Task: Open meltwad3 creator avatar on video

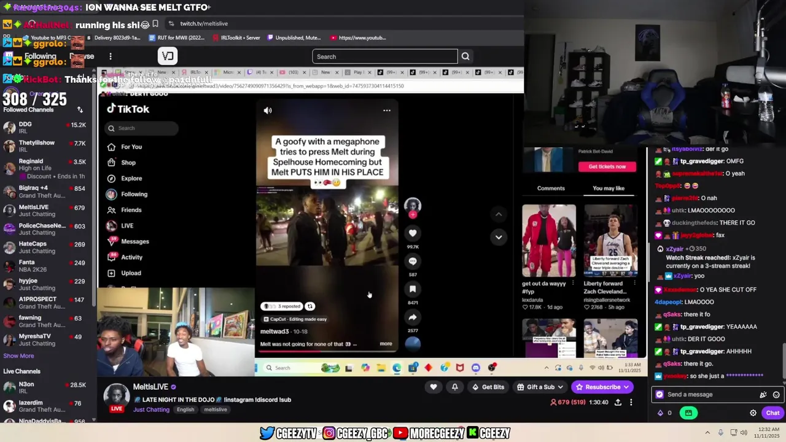Action: click(x=413, y=206)
